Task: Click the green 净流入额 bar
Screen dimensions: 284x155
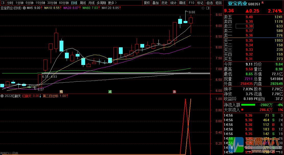Action: pyautogui.click(x=248, y=105)
